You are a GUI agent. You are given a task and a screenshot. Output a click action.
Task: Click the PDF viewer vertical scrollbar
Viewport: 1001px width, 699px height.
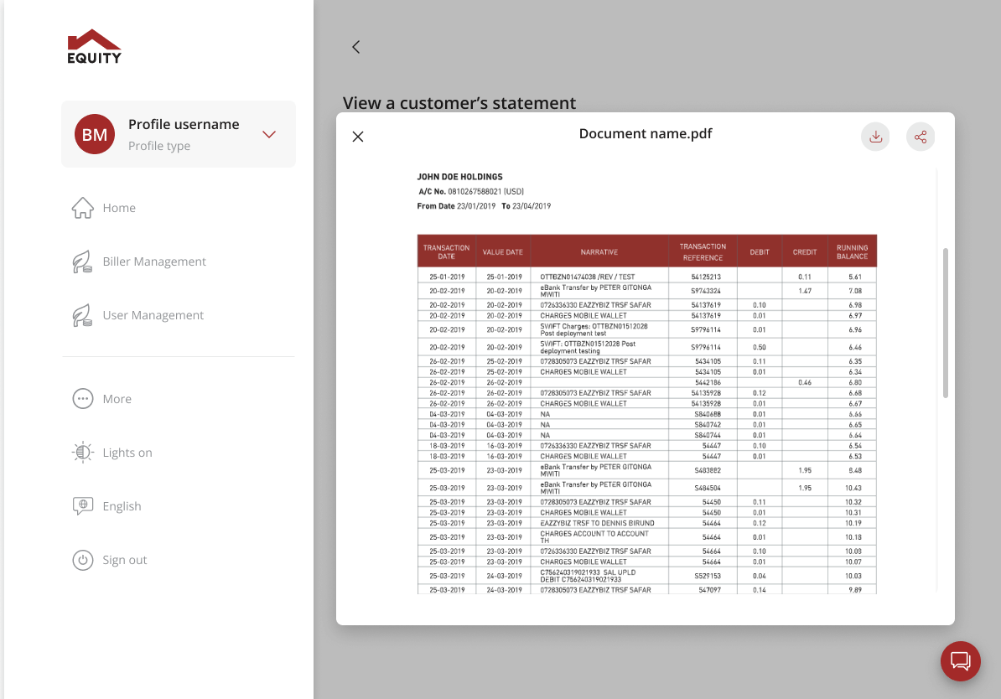click(947, 323)
